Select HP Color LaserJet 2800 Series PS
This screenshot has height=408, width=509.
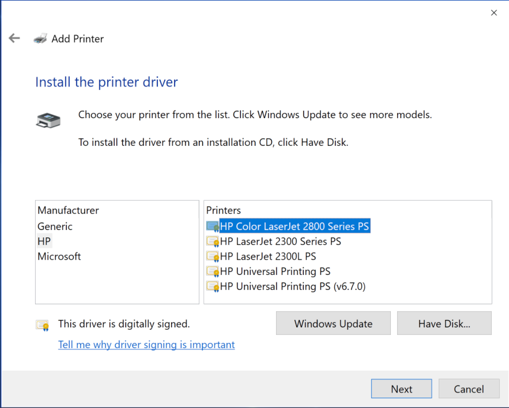click(x=294, y=226)
